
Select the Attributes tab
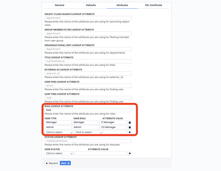pyautogui.click(x=122, y=5)
